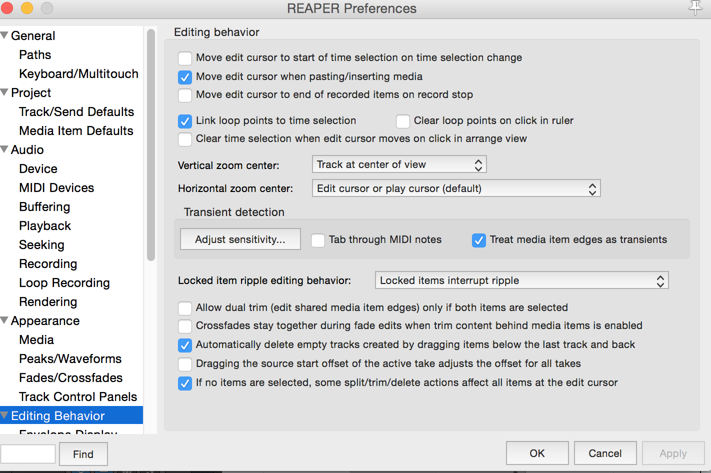Open the Recording preferences page
Viewport: 711px width, 473px height.
tap(48, 264)
